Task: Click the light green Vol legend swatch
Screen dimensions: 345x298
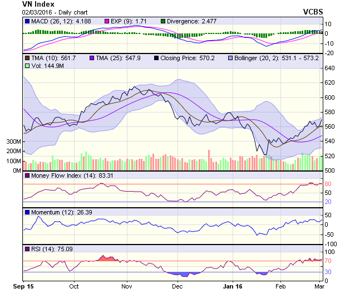Action: coord(28,66)
